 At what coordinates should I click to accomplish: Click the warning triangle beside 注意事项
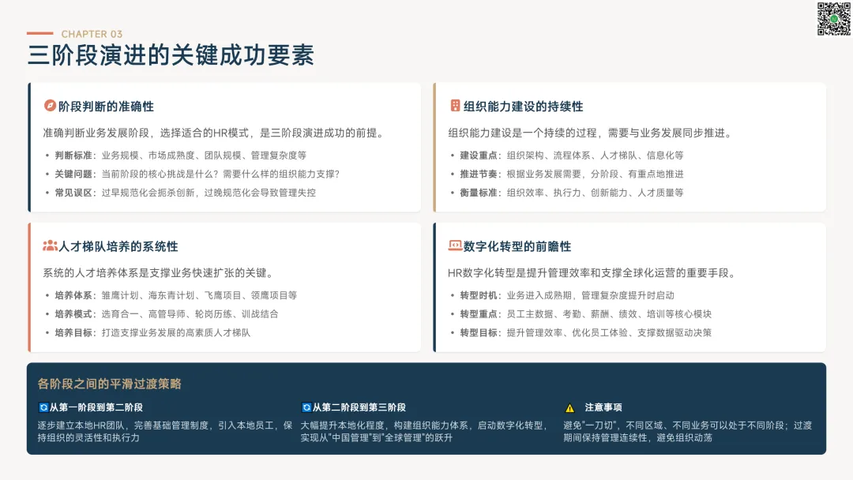[569, 407]
